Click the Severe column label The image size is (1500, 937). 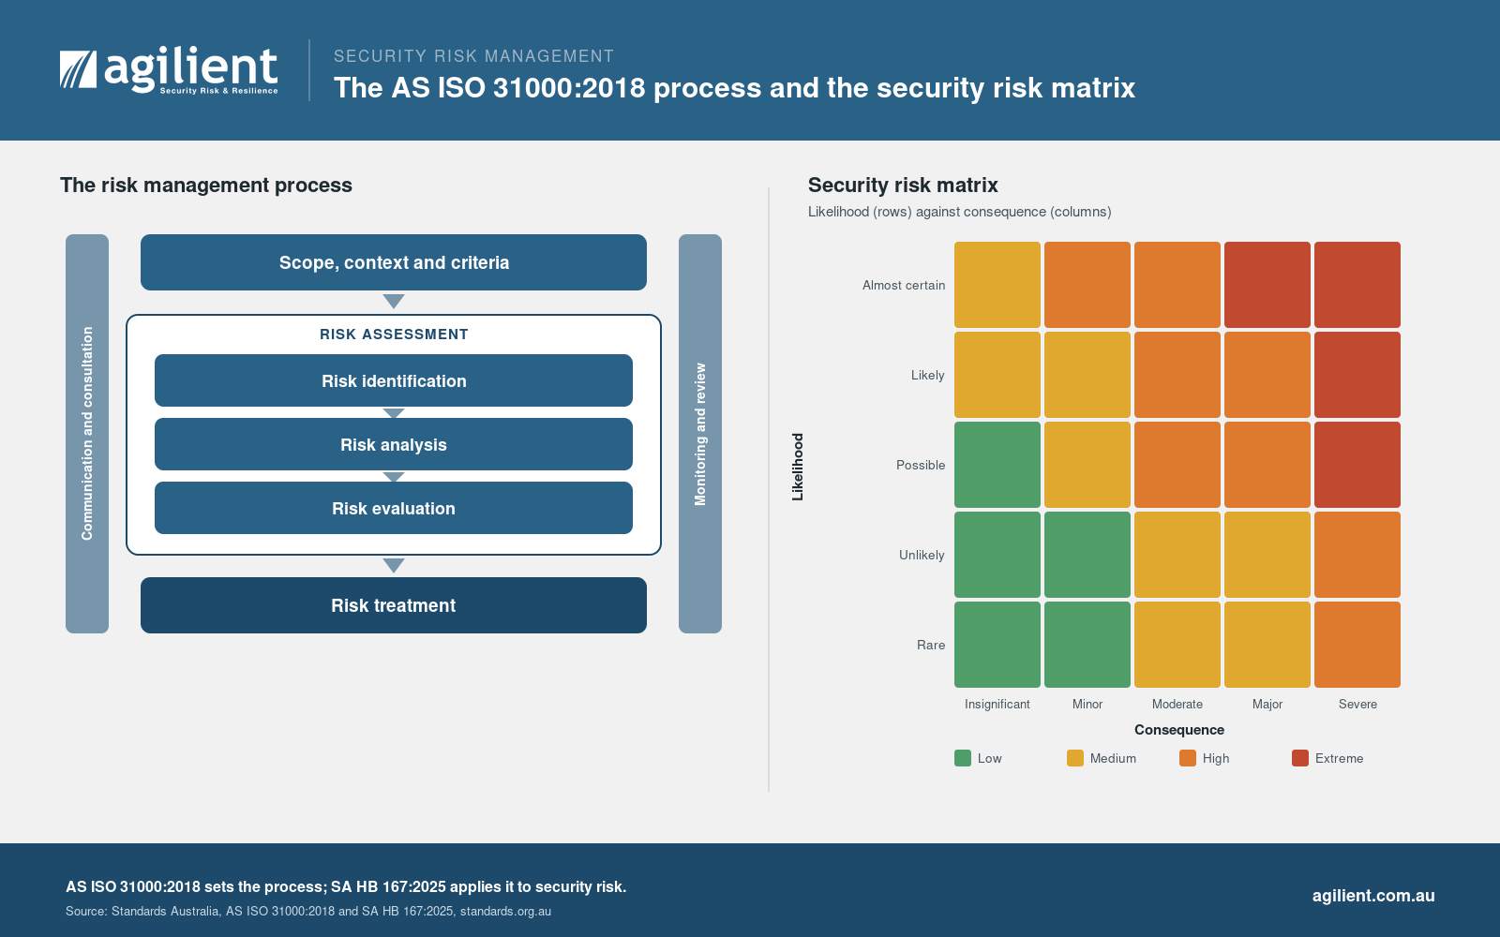(x=1357, y=704)
